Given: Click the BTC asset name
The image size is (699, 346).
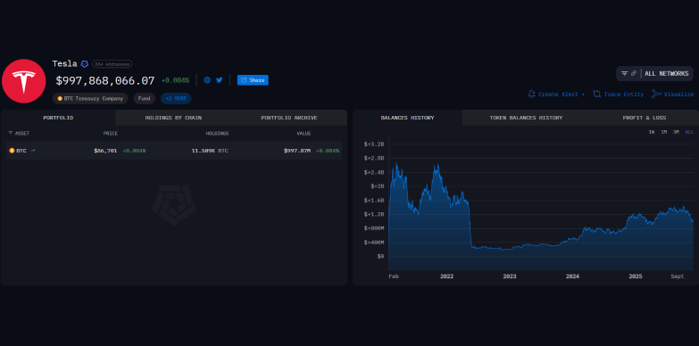Looking at the screenshot, I should coord(21,151).
